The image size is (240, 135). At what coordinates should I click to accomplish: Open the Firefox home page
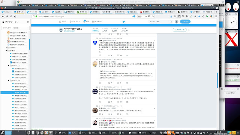(x=15, y=16)
